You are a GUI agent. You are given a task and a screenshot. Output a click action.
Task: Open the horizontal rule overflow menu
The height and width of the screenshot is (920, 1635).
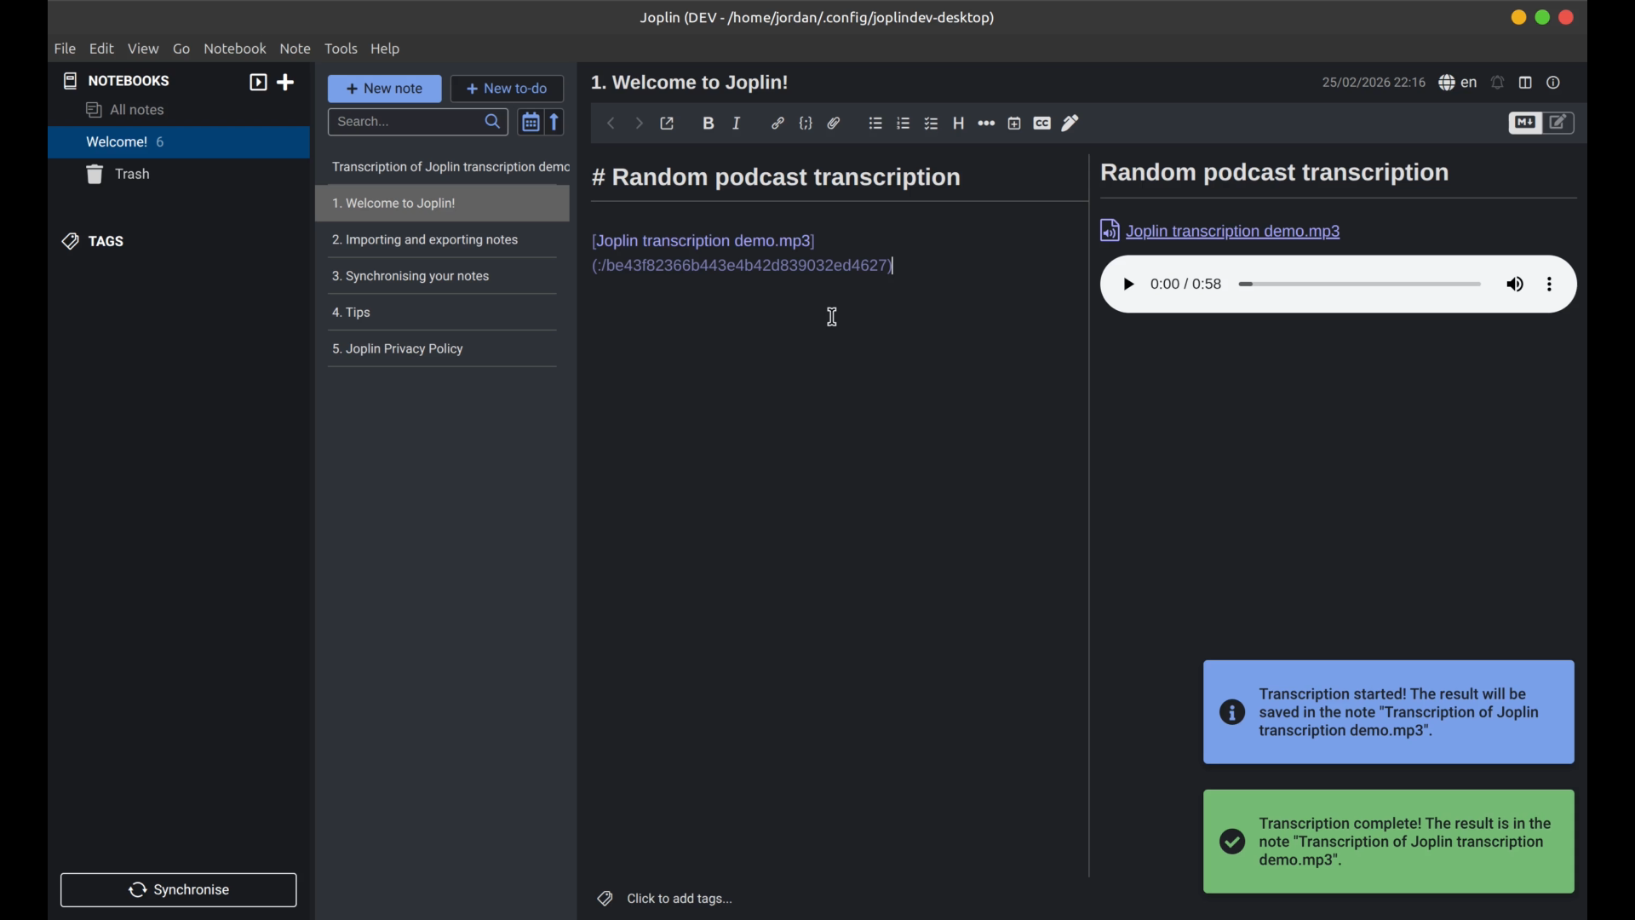pyautogui.click(x=986, y=123)
